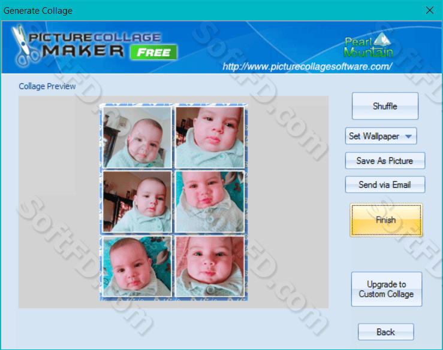
Task: Select the bottom-right baby photo in collage
Action: click(x=210, y=266)
